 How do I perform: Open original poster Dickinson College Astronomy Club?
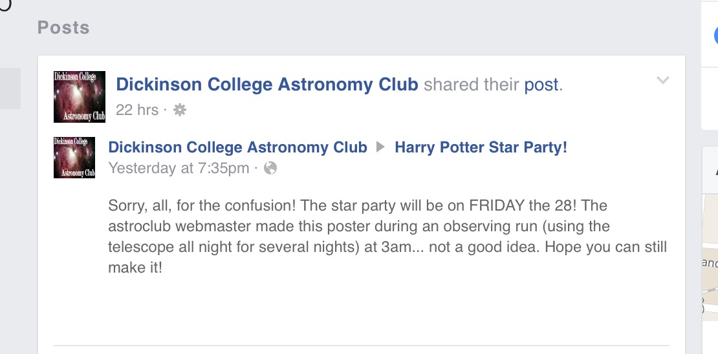coord(237,147)
